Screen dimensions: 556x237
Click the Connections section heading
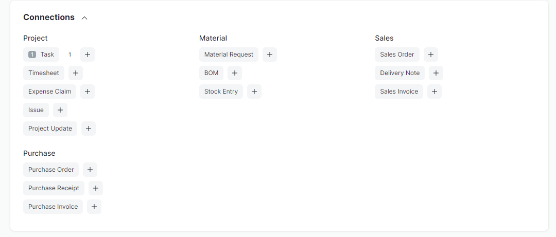[x=49, y=17]
